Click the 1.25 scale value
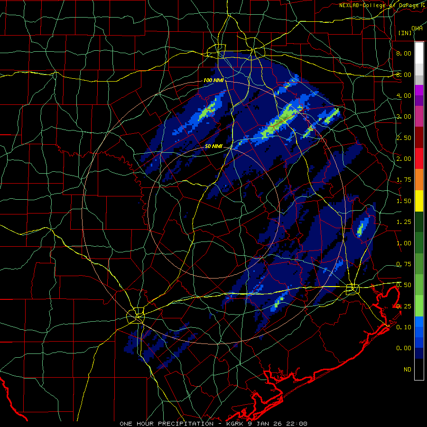The width and height of the screenshot is (427, 427). pos(404,222)
